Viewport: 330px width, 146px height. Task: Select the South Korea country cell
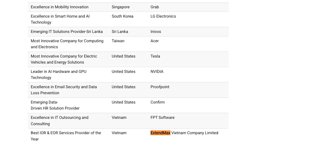pyautogui.click(x=123, y=16)
